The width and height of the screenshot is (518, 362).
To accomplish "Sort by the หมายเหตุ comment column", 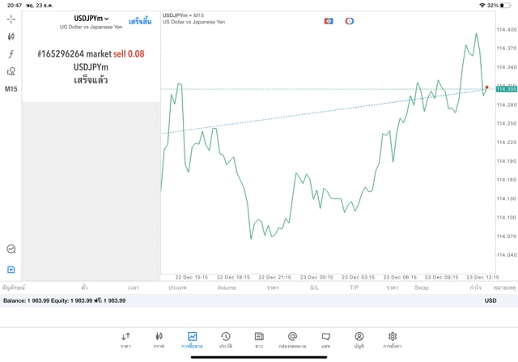I will click(504, 287).
